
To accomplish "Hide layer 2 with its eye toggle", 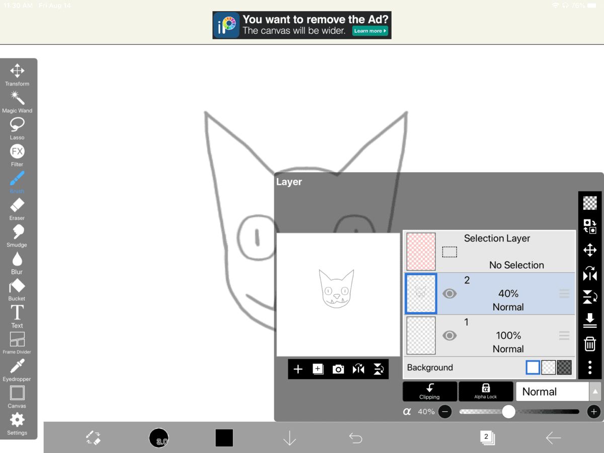I will (x=449, y=293).
